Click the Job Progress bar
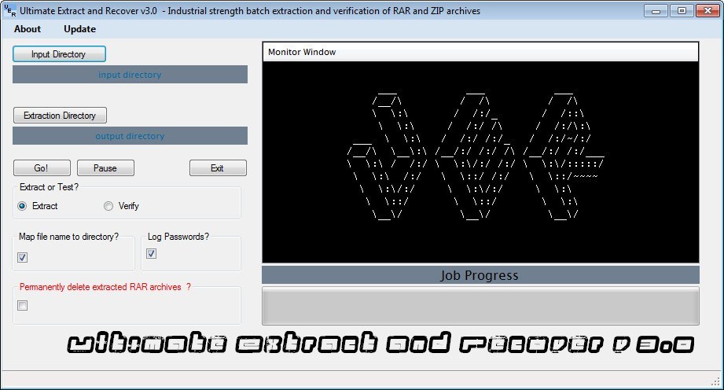The image size is (724, 390). 480,305
